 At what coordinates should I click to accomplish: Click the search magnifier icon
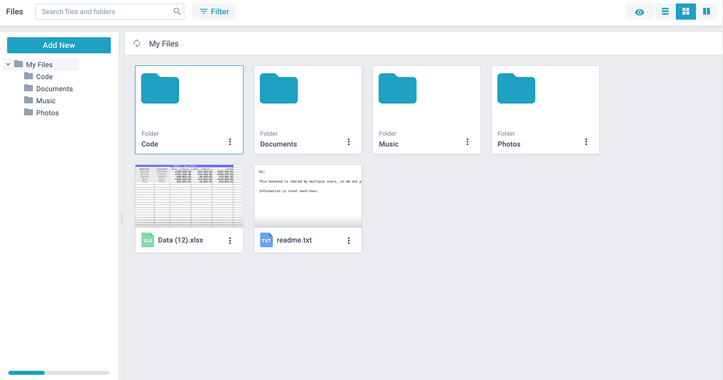tap(177, 11)
